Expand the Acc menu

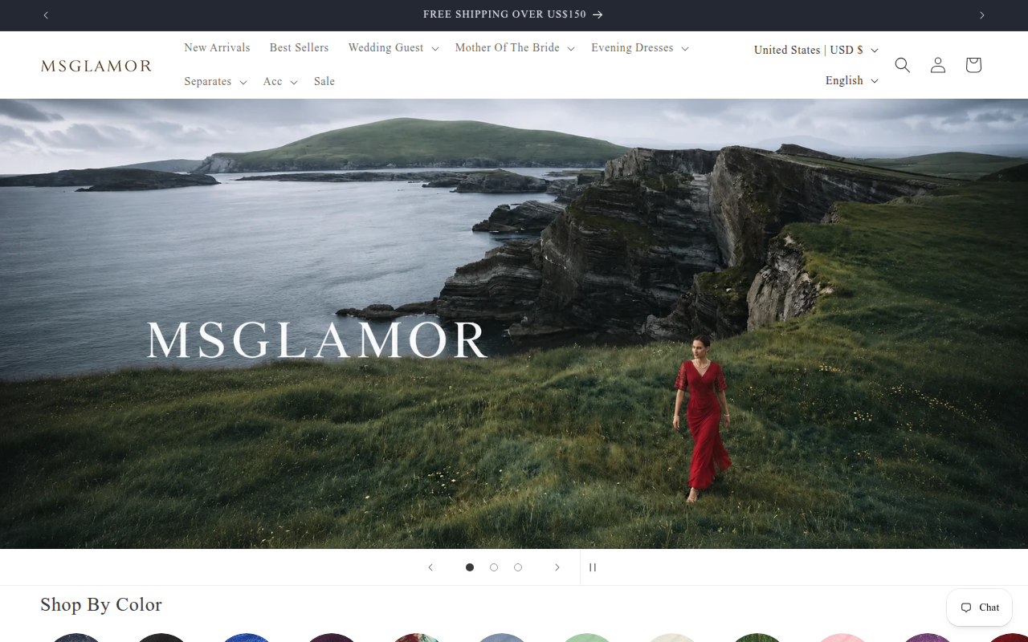click(280, 82)
